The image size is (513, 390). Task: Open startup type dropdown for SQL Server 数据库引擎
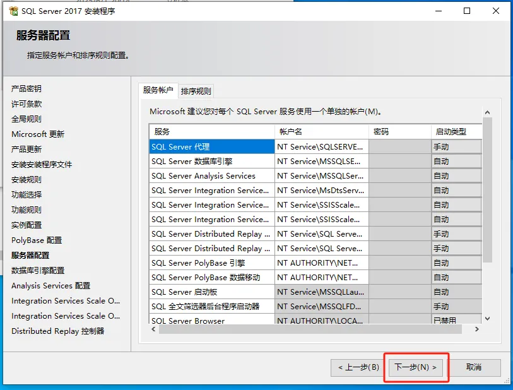[x=456, y=162]
